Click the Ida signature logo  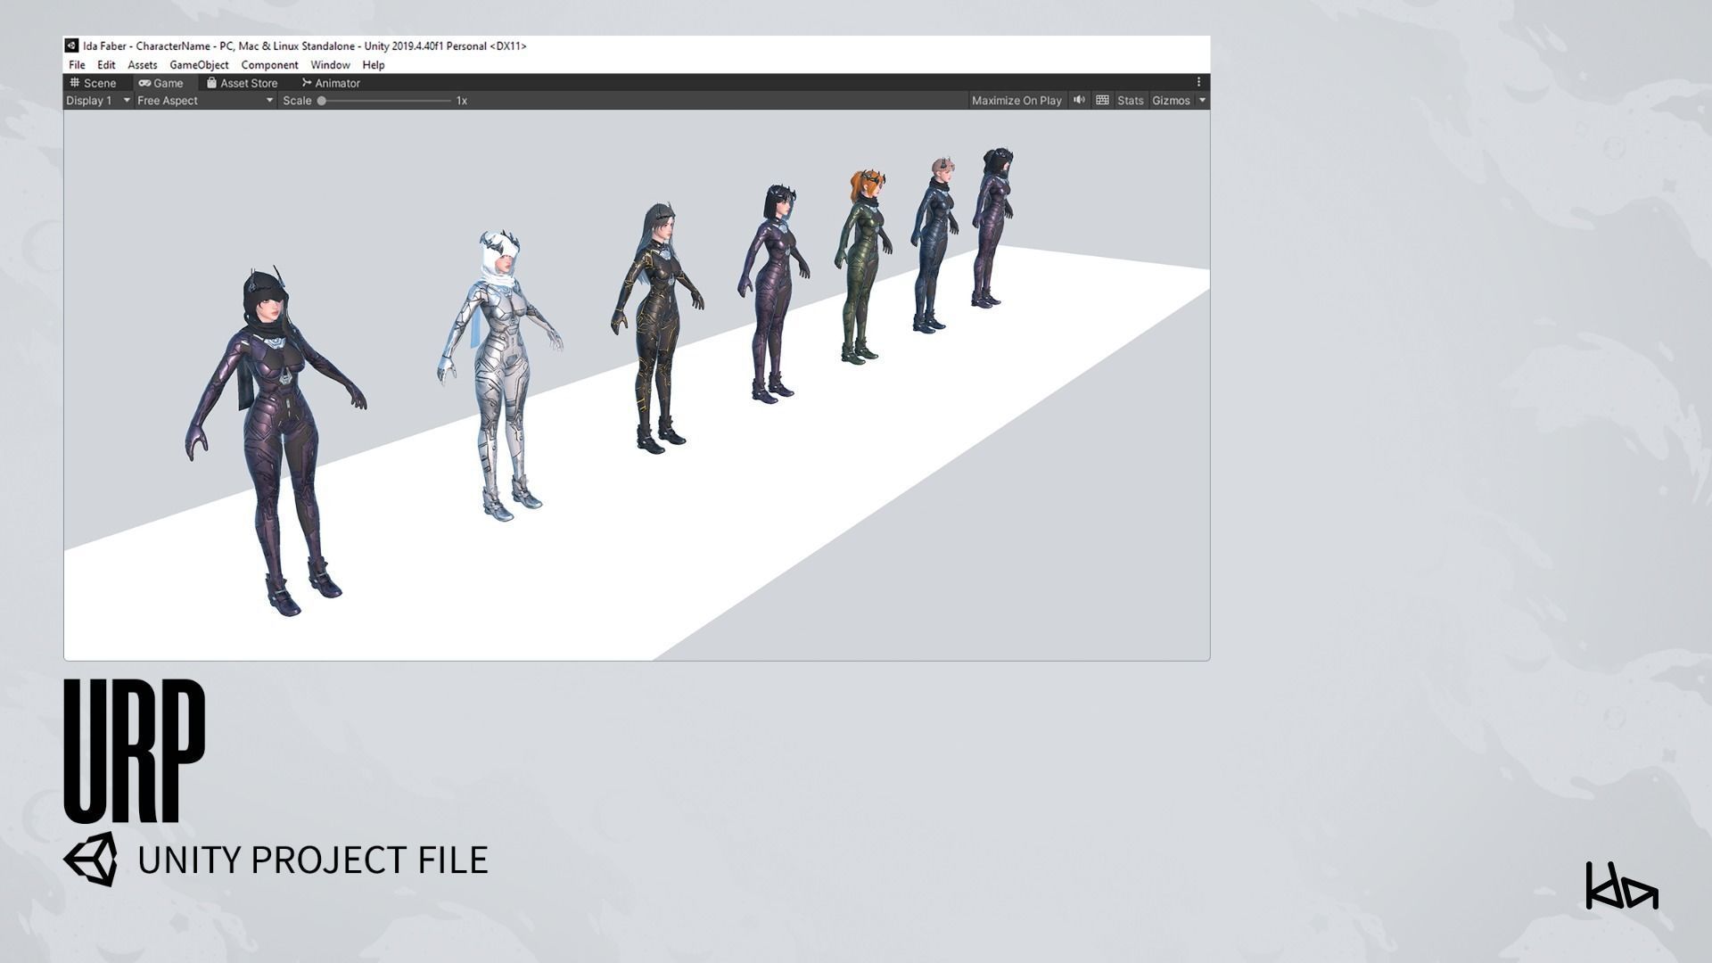coord(1621,886)
